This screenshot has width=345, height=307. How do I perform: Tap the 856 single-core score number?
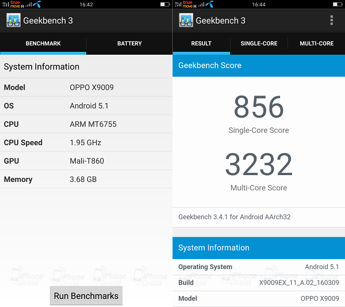point(259,107)
